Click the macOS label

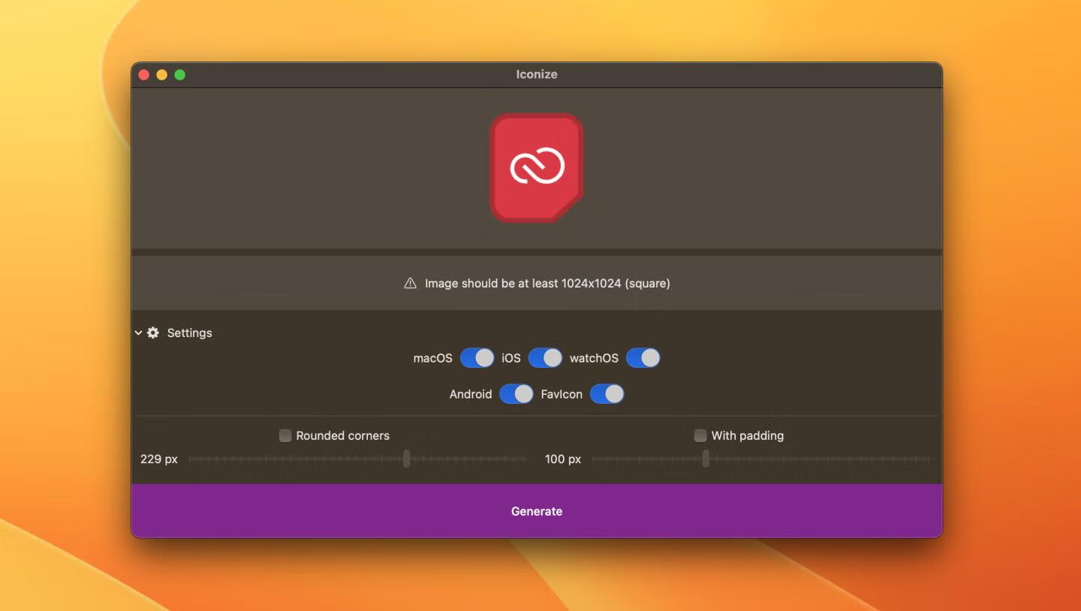click(433, 358)
